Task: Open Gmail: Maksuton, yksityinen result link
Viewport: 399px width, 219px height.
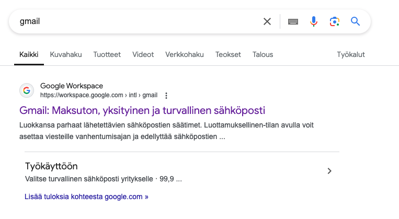Action: coord(142,110)
